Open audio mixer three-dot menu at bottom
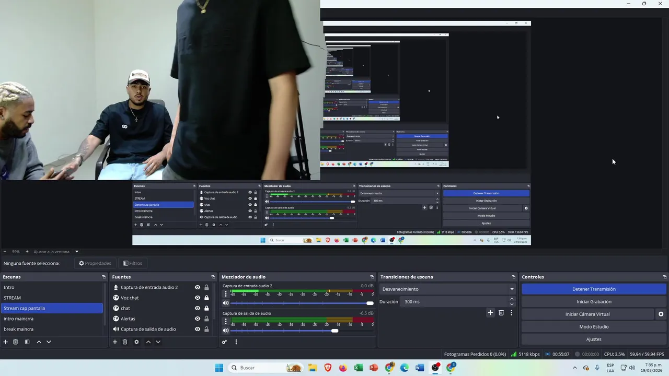Viewport: 669px width, 376px height. pos(236,342)
